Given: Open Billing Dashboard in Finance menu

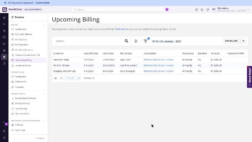Looking at the screenshot, I should (20, 29).
